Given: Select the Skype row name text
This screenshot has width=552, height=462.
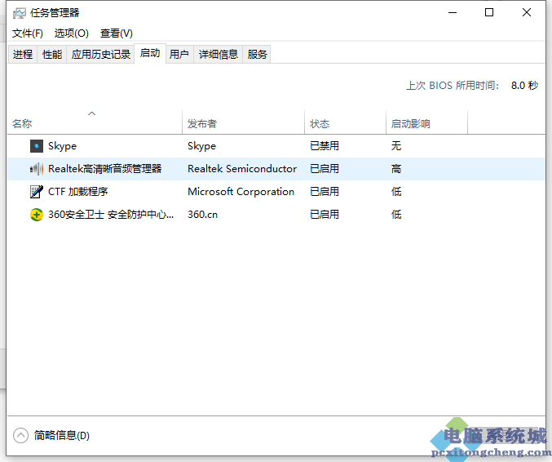Looking at the screenshot, I should pos(62,146).
